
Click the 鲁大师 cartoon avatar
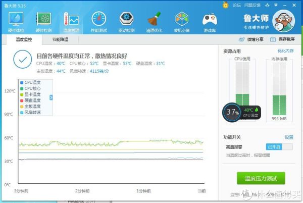283,21
